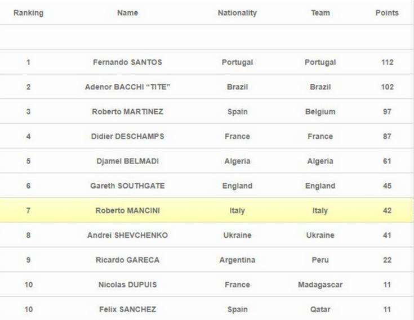414x320 pixels.
Task: Select highlighted Roberto MANCINI name
Action: point(127,210)
